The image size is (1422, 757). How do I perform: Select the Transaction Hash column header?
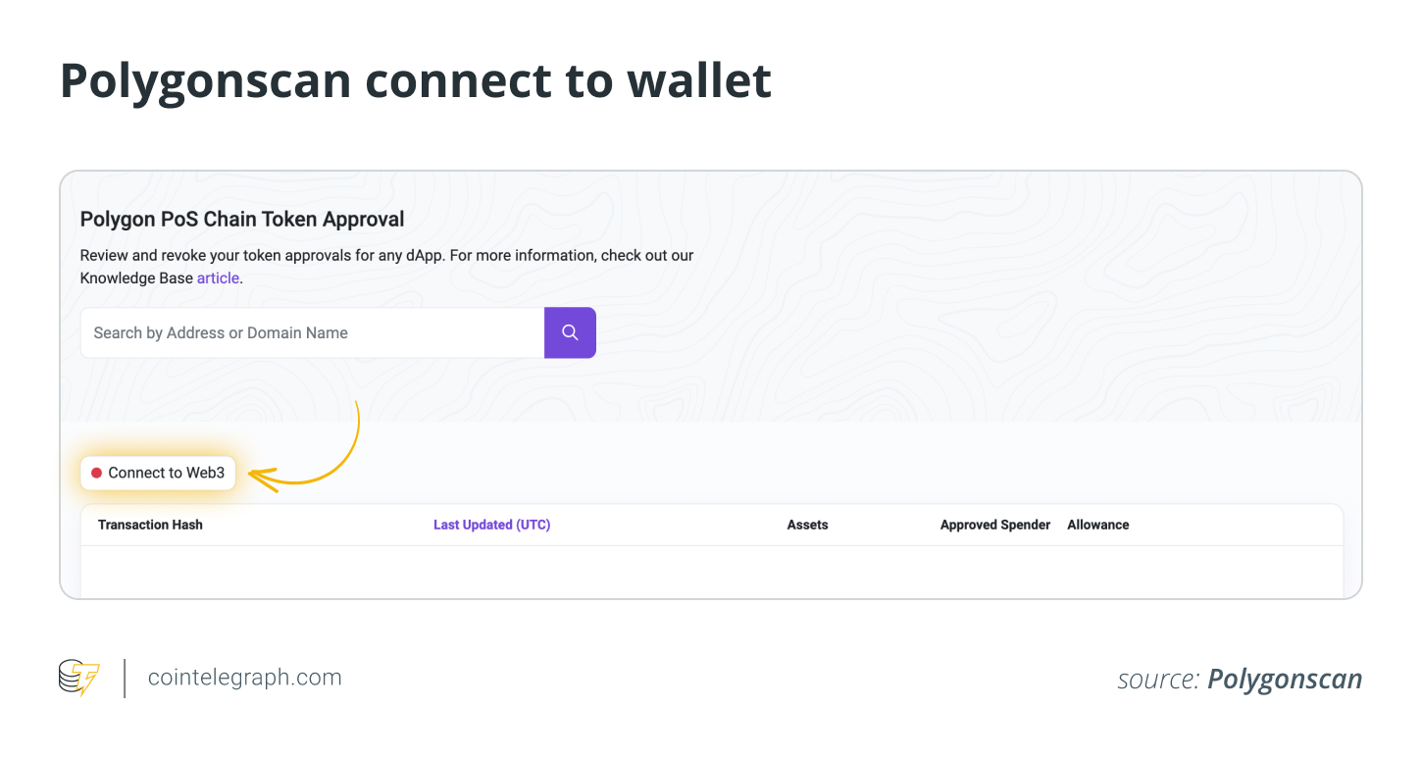click(x=150, y=525)
